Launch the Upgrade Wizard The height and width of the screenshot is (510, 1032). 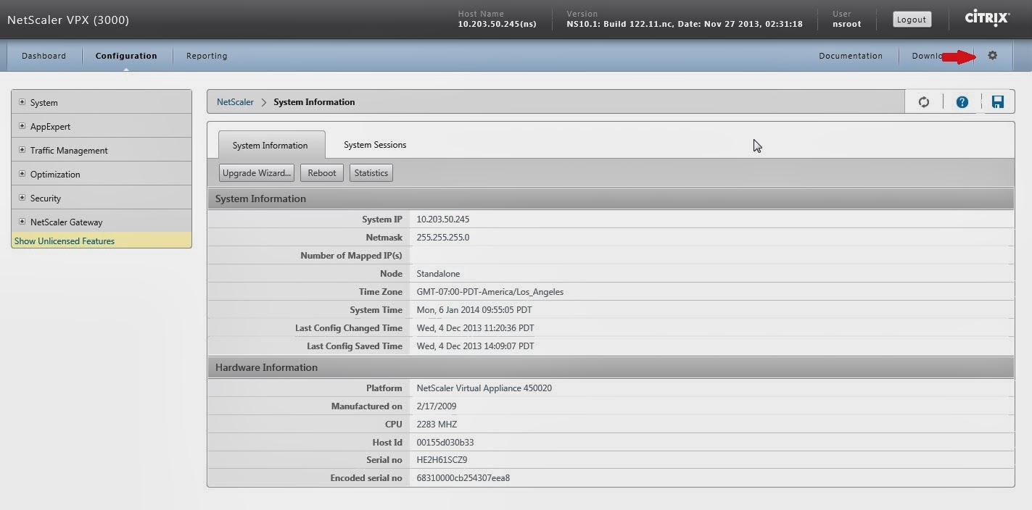pos(257,173)
